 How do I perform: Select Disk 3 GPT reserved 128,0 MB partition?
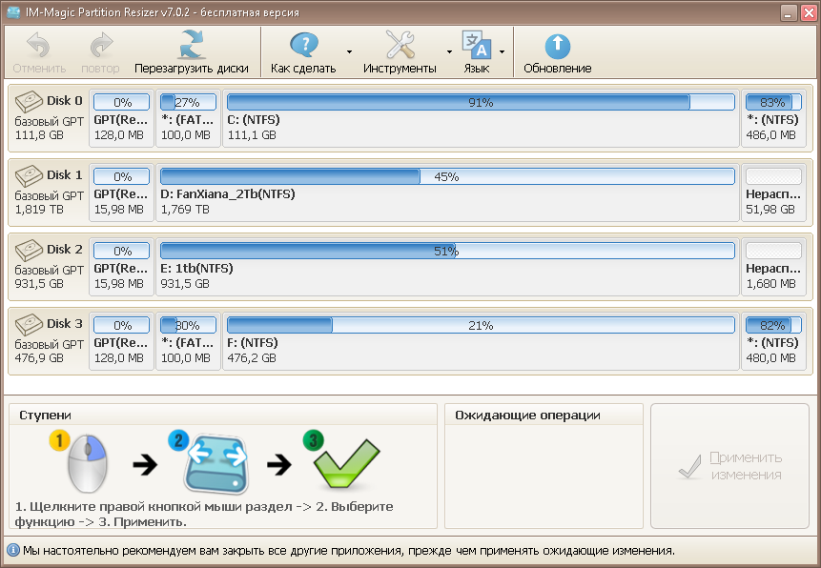click(121, 341)
